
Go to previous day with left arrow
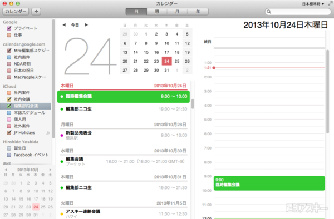(64, 25)
